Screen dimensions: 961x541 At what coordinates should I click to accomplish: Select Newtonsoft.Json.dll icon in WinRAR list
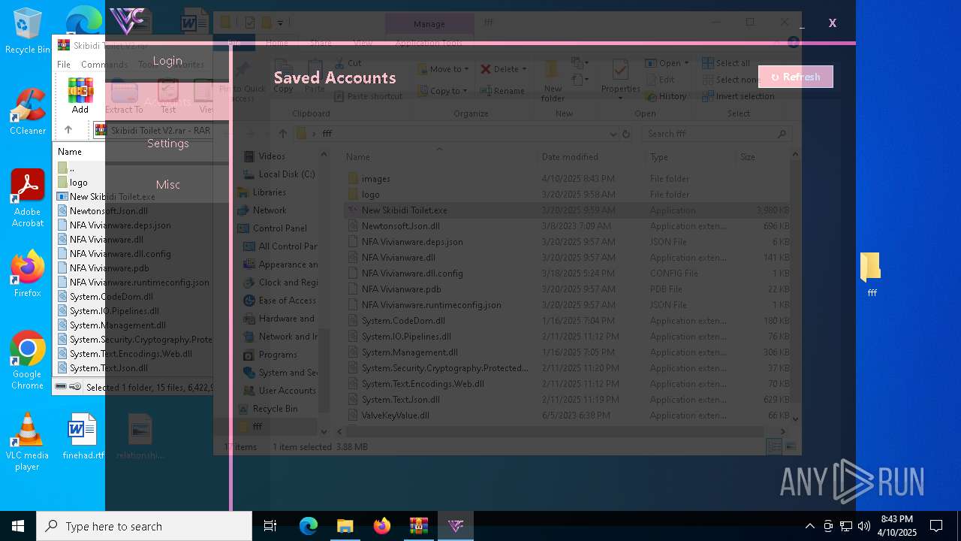pos(63,211)
